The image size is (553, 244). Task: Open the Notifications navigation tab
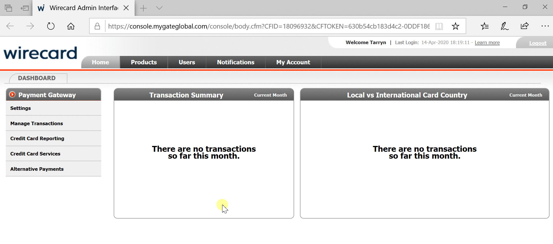click(236, 62)
